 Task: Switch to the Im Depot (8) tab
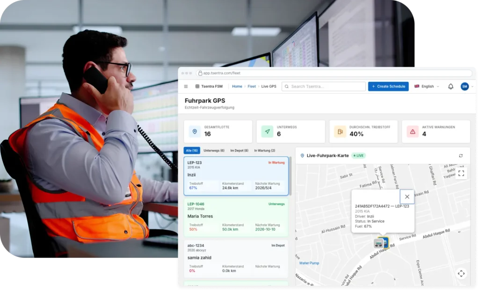[239, 150]
